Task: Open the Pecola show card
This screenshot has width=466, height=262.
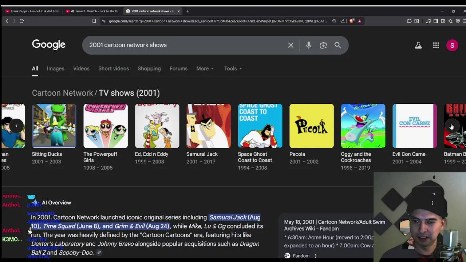Action: [312, 134]
